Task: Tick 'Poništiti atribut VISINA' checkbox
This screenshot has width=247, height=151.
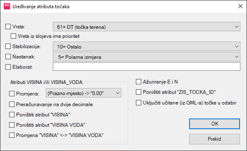Action: point(12,114)
